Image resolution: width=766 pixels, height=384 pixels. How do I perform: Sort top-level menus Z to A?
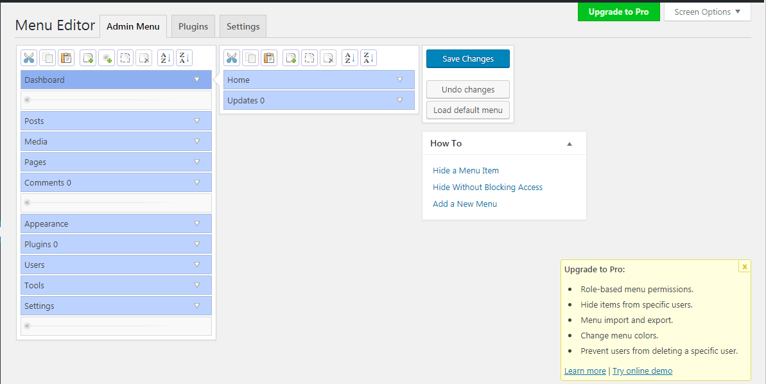(184, 58)
